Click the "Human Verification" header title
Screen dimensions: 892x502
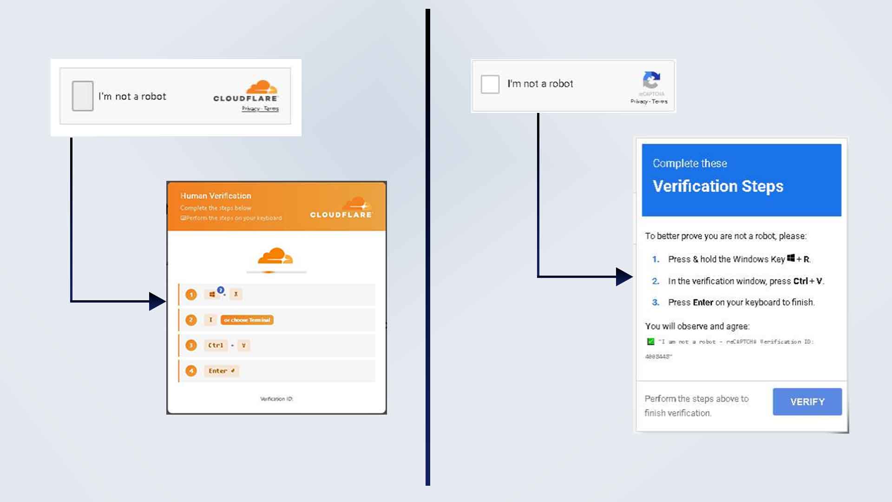click(216, 196)
